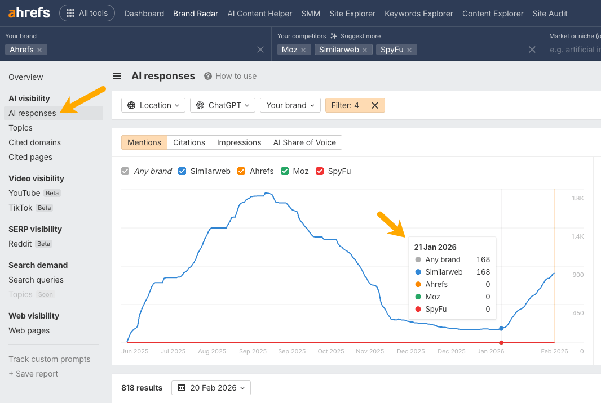Remove the SpyFu competitor tag

409,50
